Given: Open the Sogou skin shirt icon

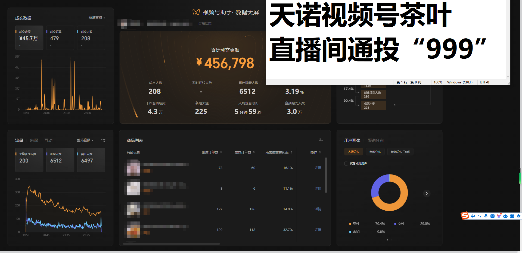Looking at the screenshot, I should 499,216.
